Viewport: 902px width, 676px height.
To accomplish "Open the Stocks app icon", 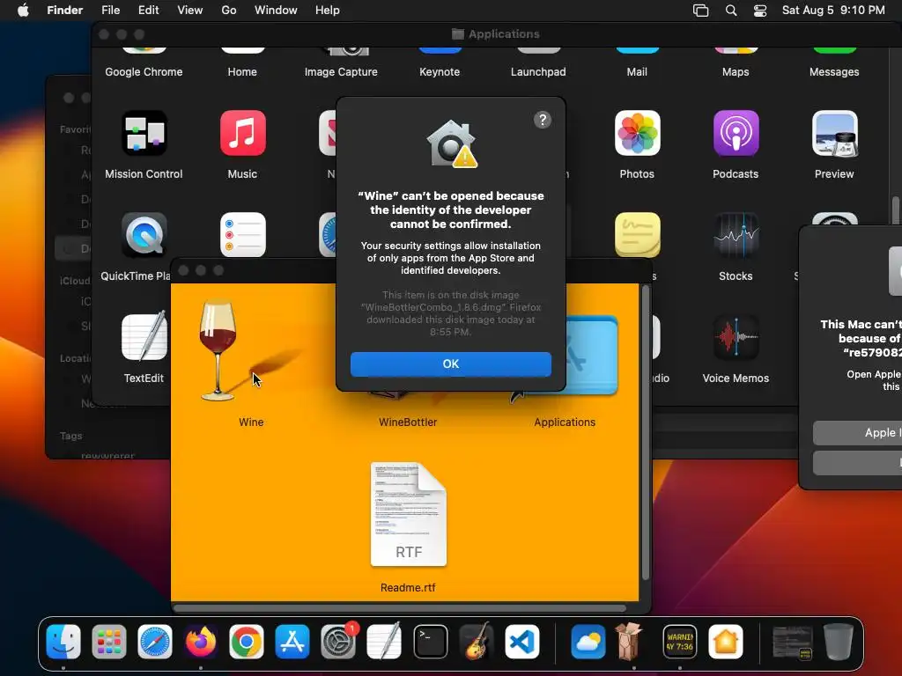I will [x=736, y=234].
